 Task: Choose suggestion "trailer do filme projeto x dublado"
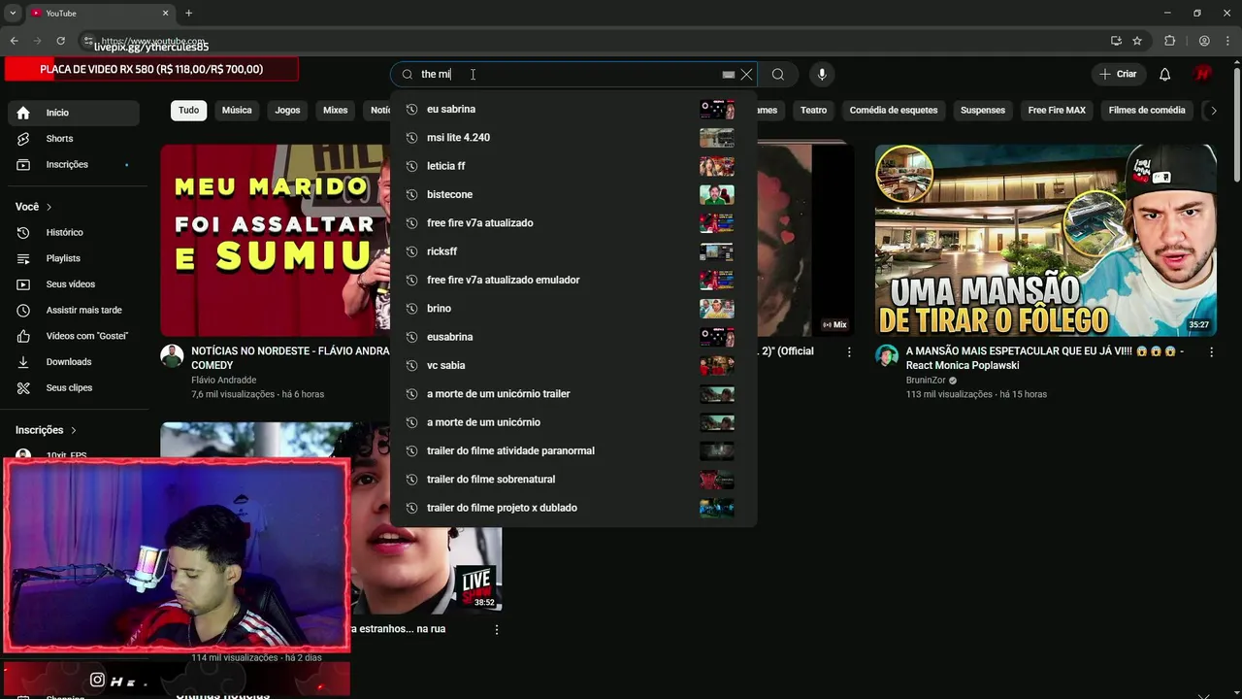point(572,508)
